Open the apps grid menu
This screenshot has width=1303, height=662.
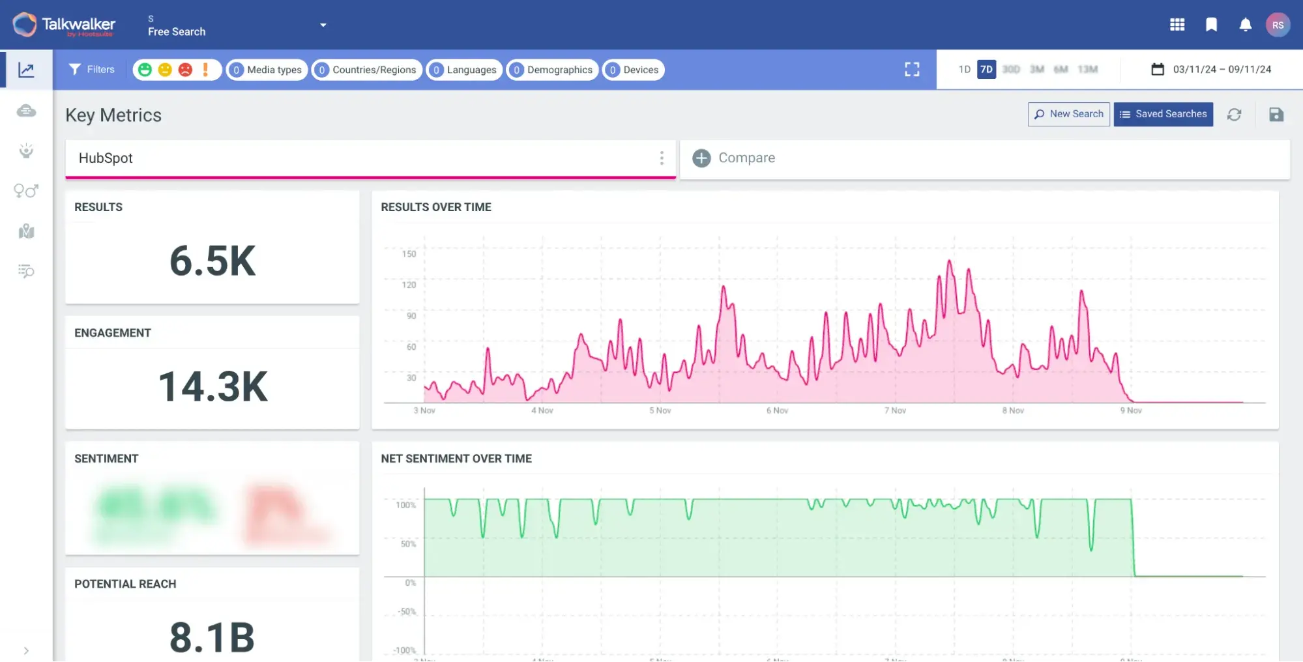1177,25
